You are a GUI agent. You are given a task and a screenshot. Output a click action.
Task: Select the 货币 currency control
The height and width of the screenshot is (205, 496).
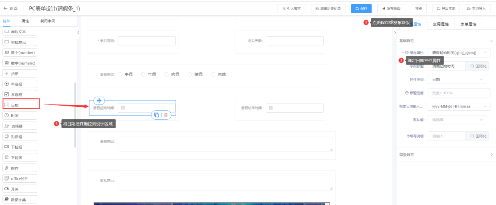pyautogui.click(x=20, y=73)
